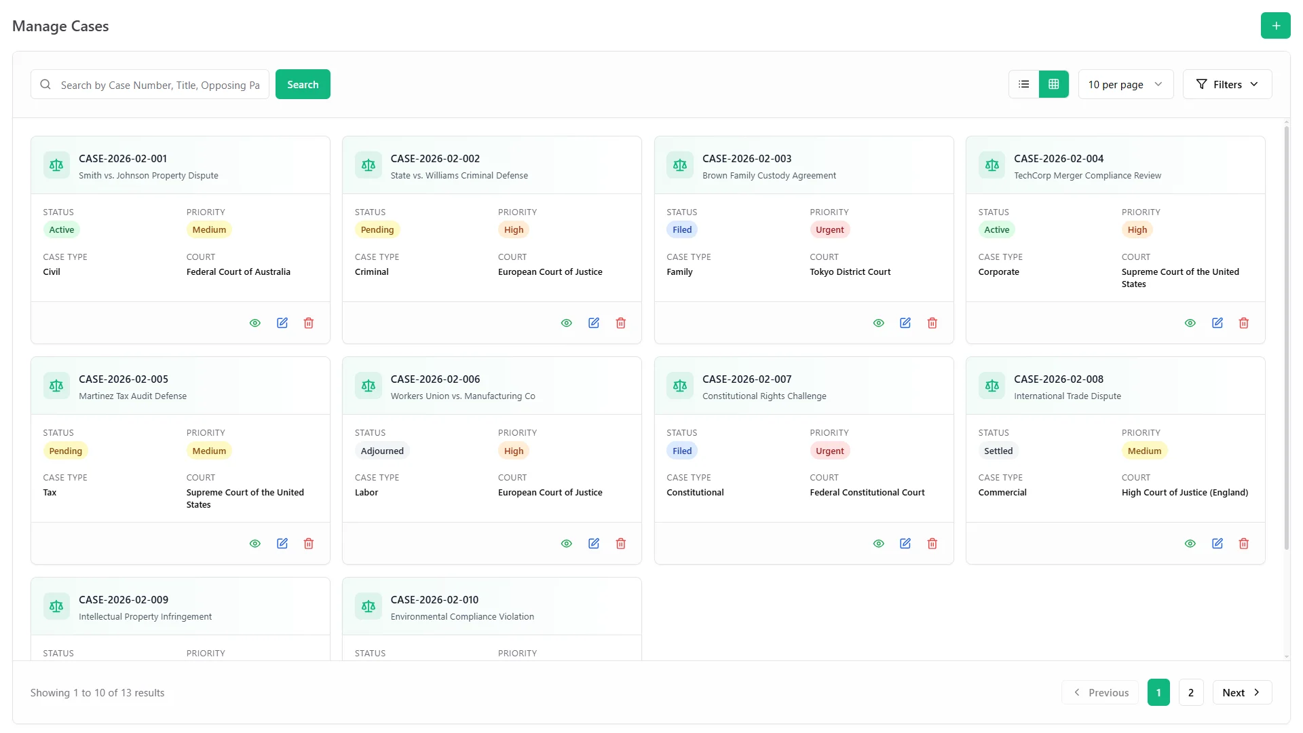View details of CASE-2026-02-005

(x=255, y=544)
